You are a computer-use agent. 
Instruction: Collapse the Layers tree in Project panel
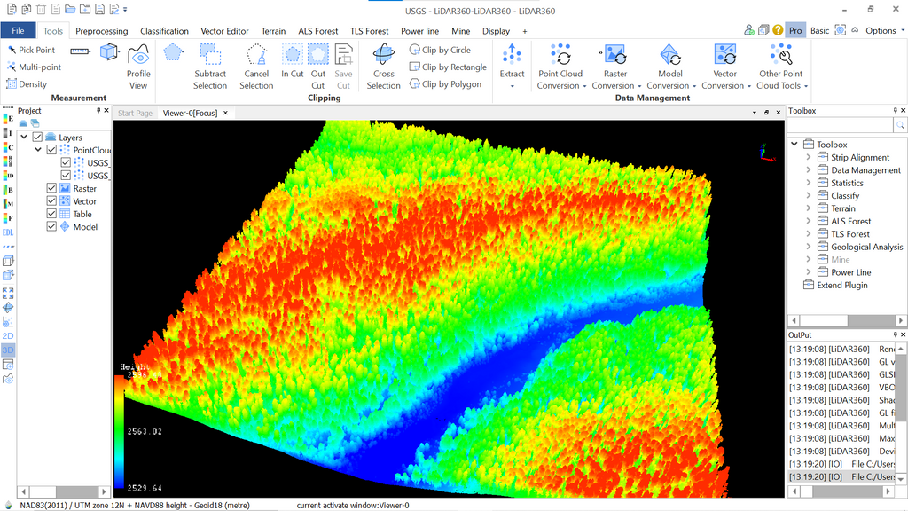click(24, 137)
